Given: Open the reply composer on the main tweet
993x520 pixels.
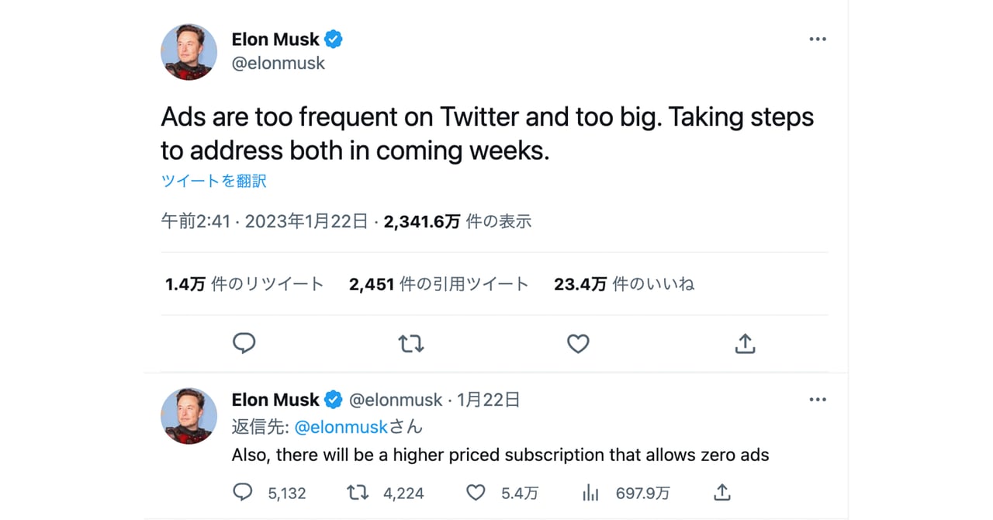Looking at the screenshot, I should coord(244,343).
